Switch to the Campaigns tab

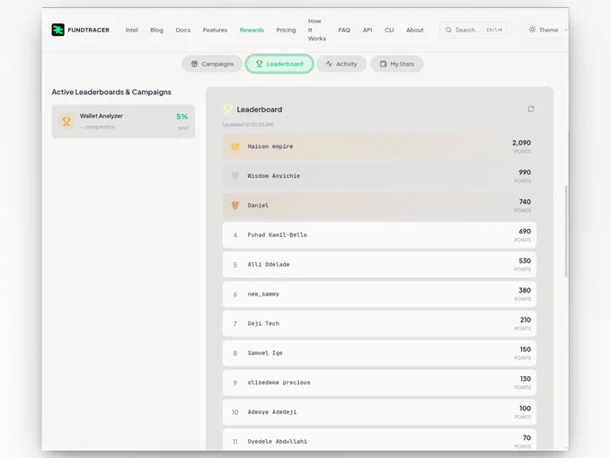tap(212, 64)
